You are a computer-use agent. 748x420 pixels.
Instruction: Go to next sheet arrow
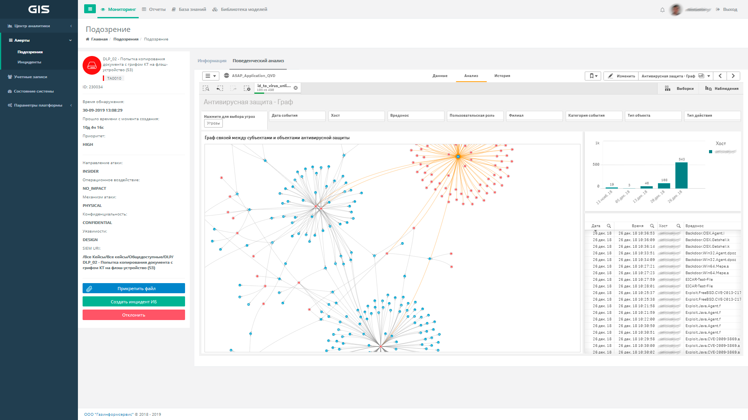pos(733,76)
